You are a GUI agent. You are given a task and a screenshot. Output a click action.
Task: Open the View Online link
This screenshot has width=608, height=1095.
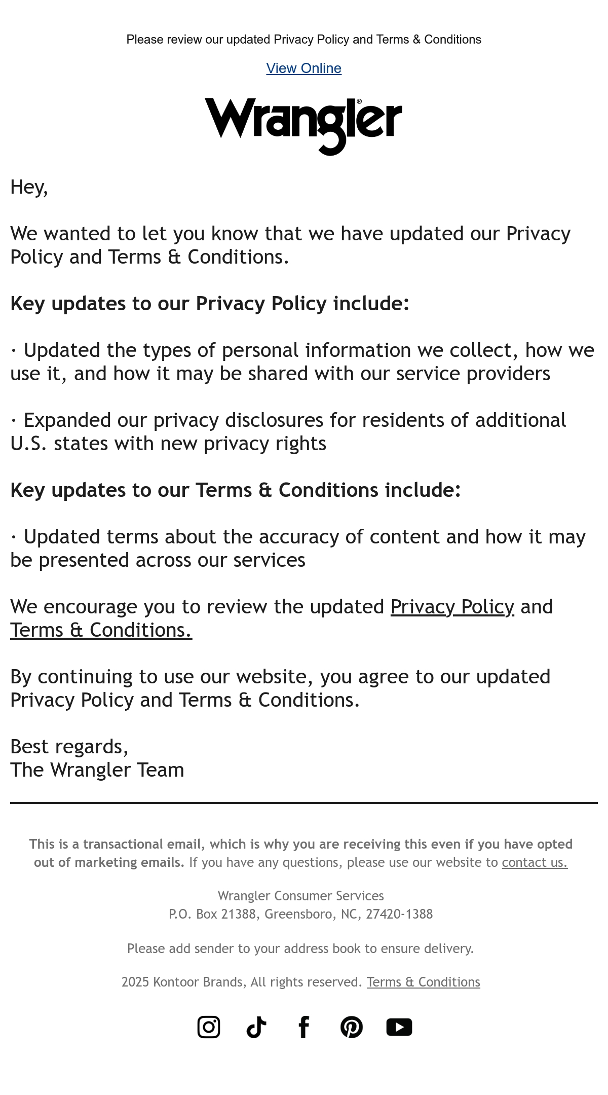coord(304,68)
